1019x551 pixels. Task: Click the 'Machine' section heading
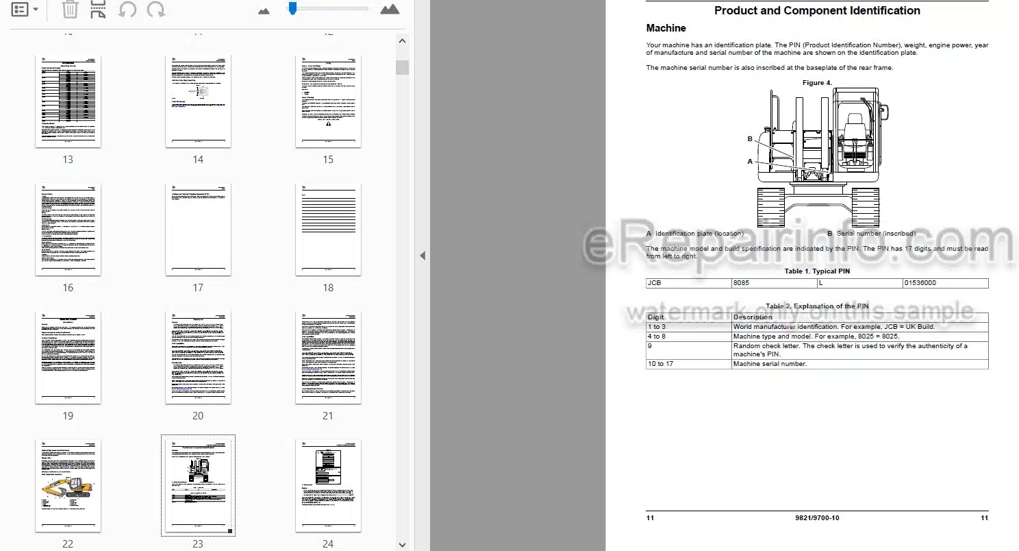pyautogui.click(x=666, y=28)
